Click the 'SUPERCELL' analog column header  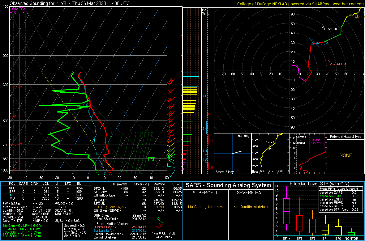click(x=205, y=193)
